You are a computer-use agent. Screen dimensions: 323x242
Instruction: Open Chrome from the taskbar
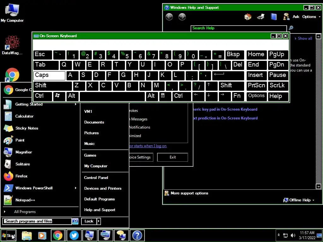(x=58, y=235)
